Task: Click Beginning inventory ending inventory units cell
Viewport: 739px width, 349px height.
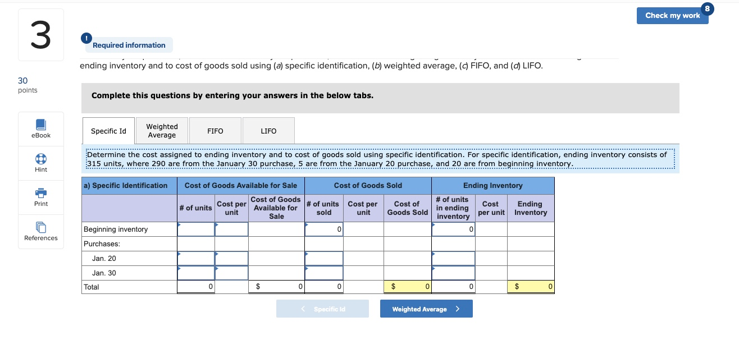Action: (453, 229)
